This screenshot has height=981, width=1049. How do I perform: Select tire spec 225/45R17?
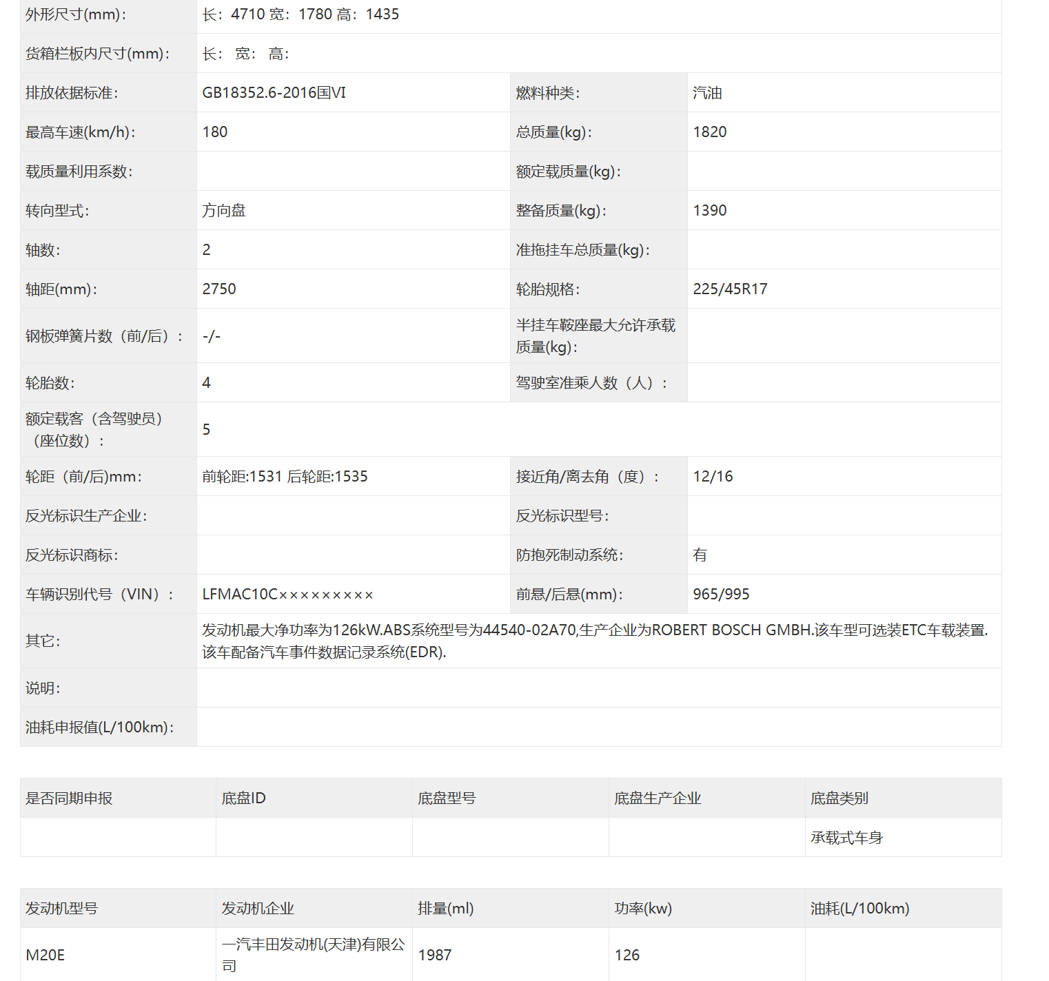730,289
